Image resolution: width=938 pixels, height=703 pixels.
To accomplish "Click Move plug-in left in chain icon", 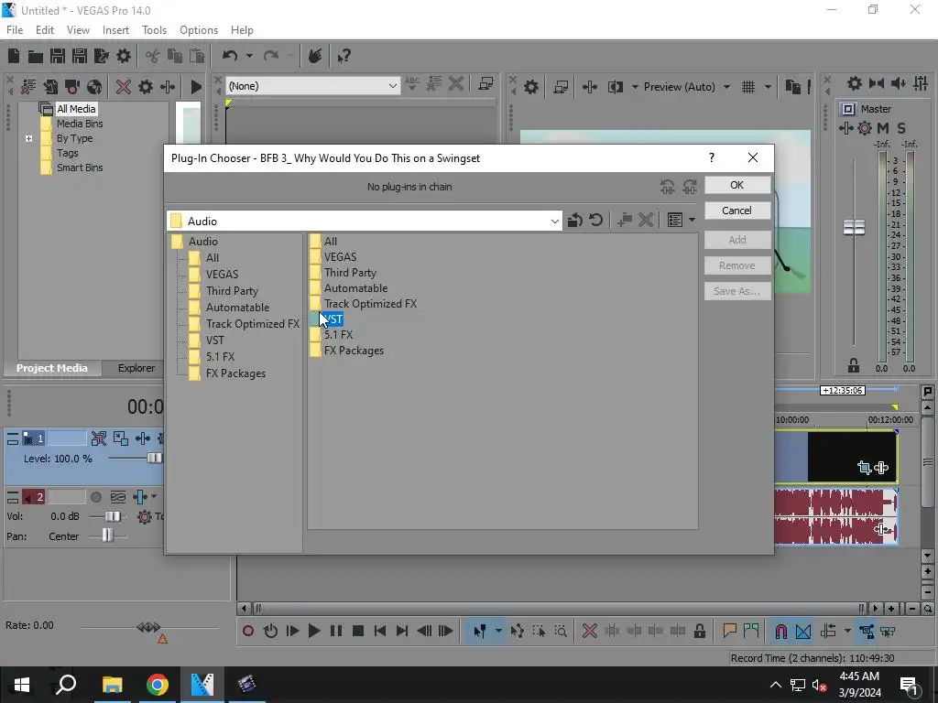I will [668, 187].
